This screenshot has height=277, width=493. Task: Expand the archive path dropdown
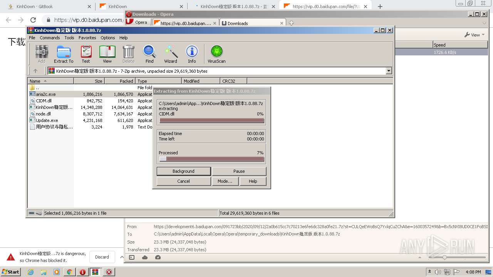click(389, 71)
